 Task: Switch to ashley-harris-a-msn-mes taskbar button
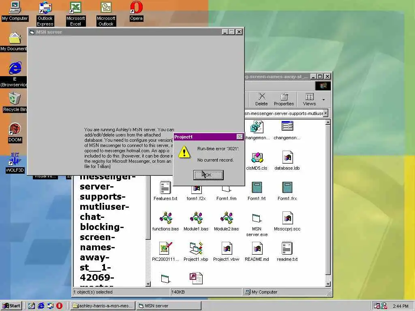pos(103,306)
